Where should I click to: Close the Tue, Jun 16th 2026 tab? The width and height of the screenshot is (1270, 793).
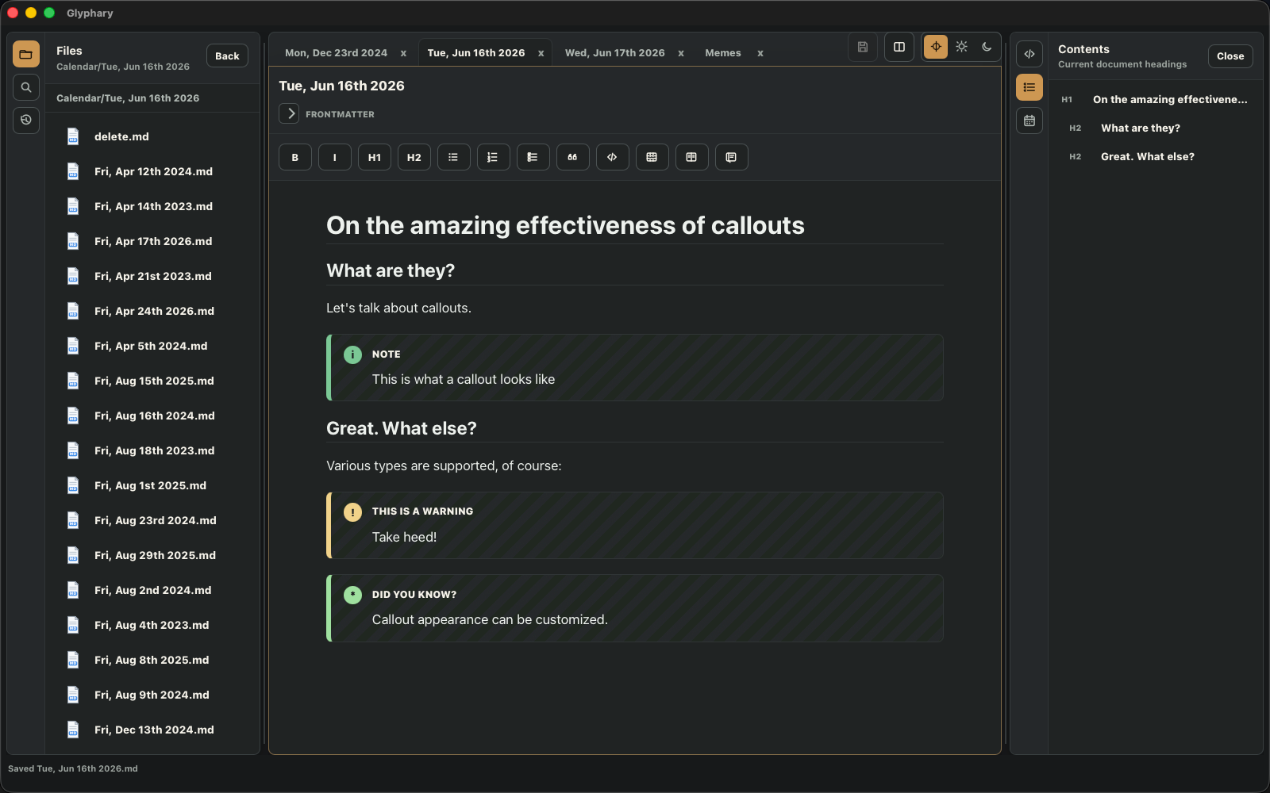coord(541,53)
